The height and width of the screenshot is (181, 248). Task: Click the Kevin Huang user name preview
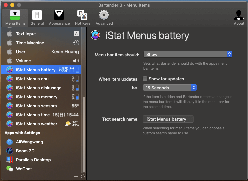pyautogui.click(x=65, y=52)
